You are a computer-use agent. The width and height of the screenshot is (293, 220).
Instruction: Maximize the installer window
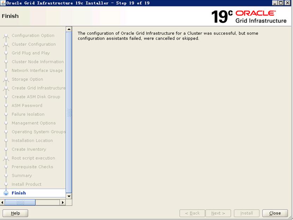tap(281, 3)
